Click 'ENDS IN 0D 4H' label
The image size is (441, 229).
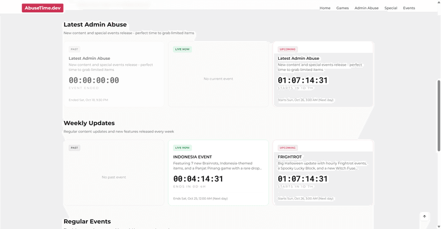click(x=189, y=187)
